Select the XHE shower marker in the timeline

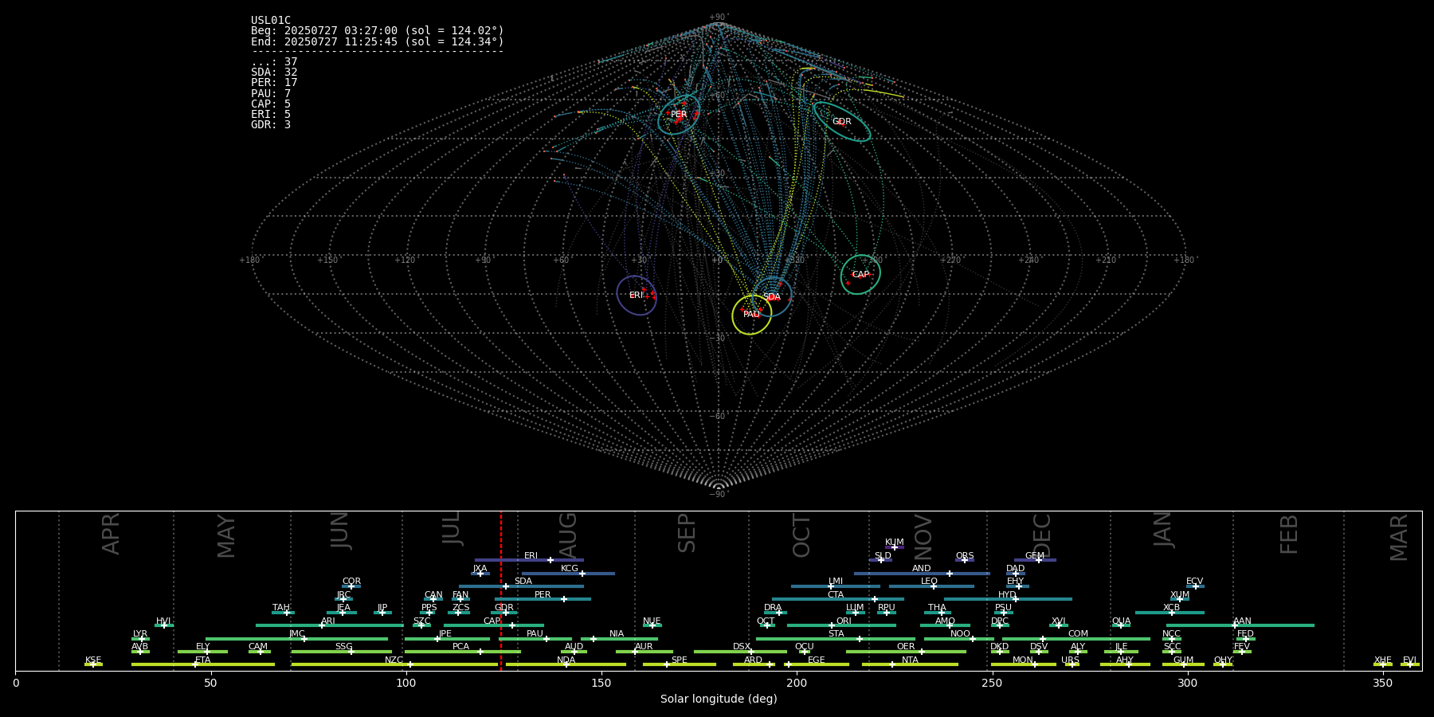click(x=1382, y=664)
